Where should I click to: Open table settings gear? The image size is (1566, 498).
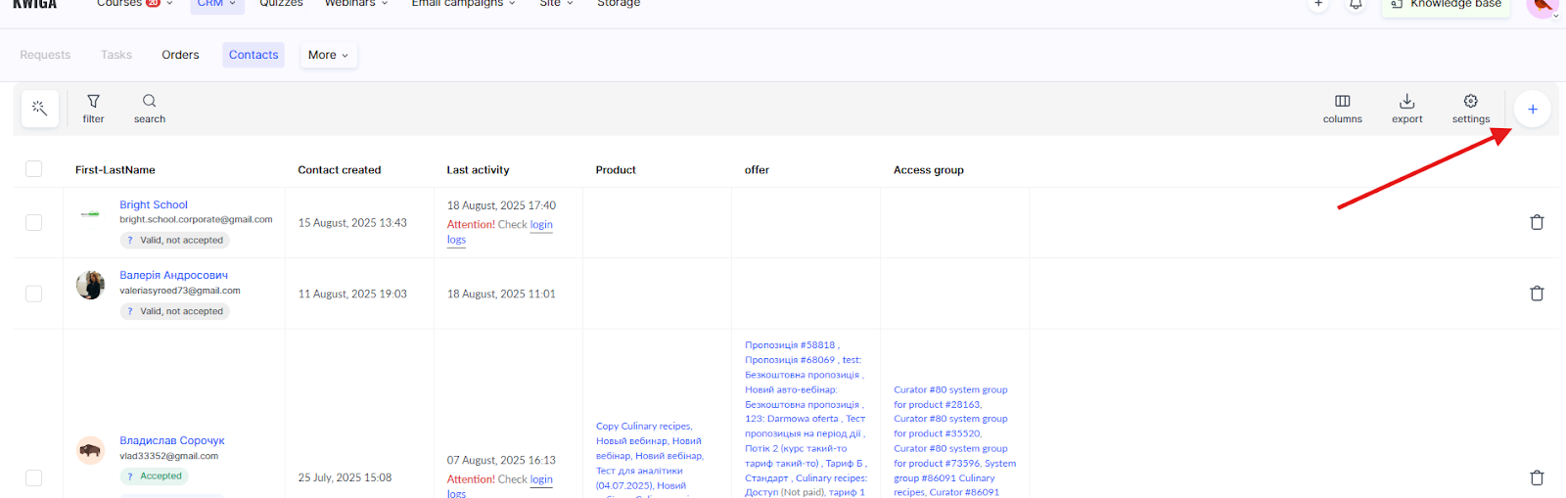pyautogui.click(x=1470, y=109)
